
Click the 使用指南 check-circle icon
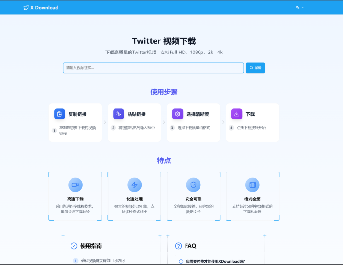tap(74, 246)
